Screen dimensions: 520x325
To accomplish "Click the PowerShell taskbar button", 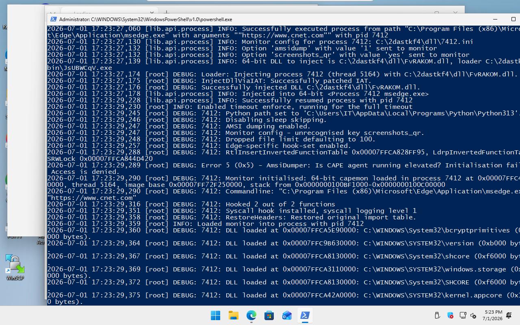I will (305, 315).
